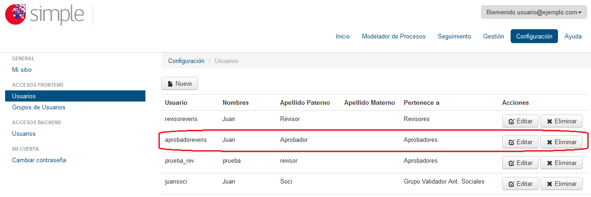Click the Configuración breadcrumb link
This screenshot has height=197, width=591.
tap(186, 61)
